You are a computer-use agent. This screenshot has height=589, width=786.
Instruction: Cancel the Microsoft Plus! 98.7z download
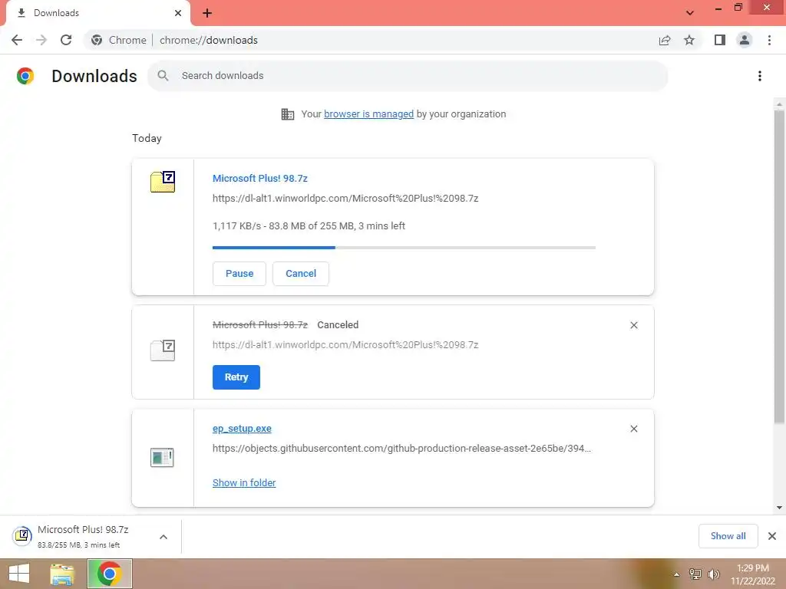[301, 274]
